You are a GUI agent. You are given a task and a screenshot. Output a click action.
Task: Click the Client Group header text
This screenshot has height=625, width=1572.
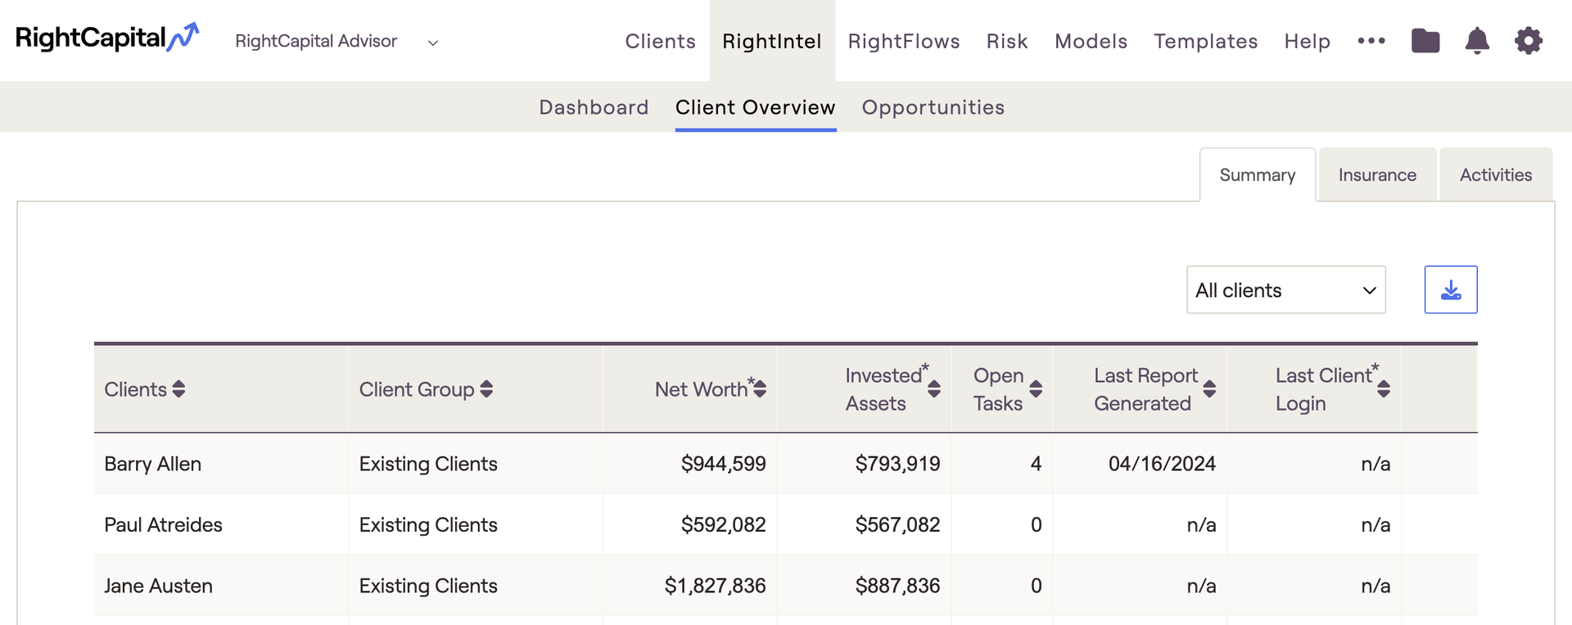[x=417, y=389]
